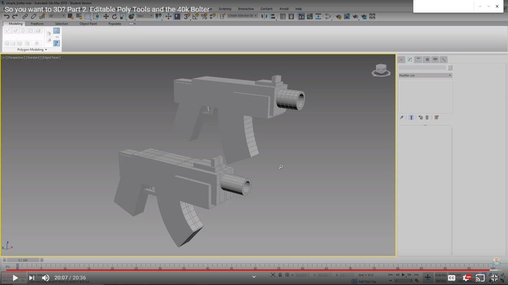Toggle the Pin Stack icon
508x285 pixels.
click(402, 118)
